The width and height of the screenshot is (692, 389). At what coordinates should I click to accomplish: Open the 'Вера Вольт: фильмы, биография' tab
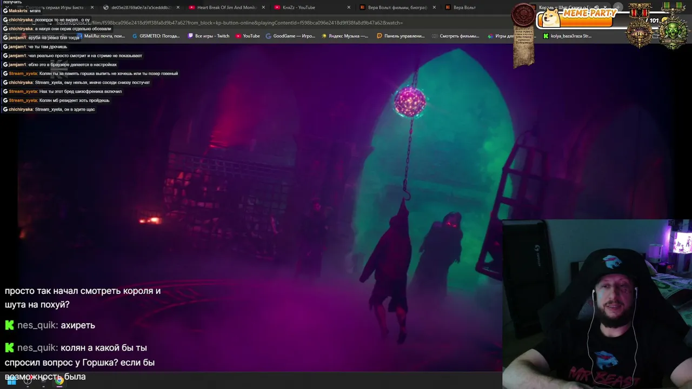(397, 8)
